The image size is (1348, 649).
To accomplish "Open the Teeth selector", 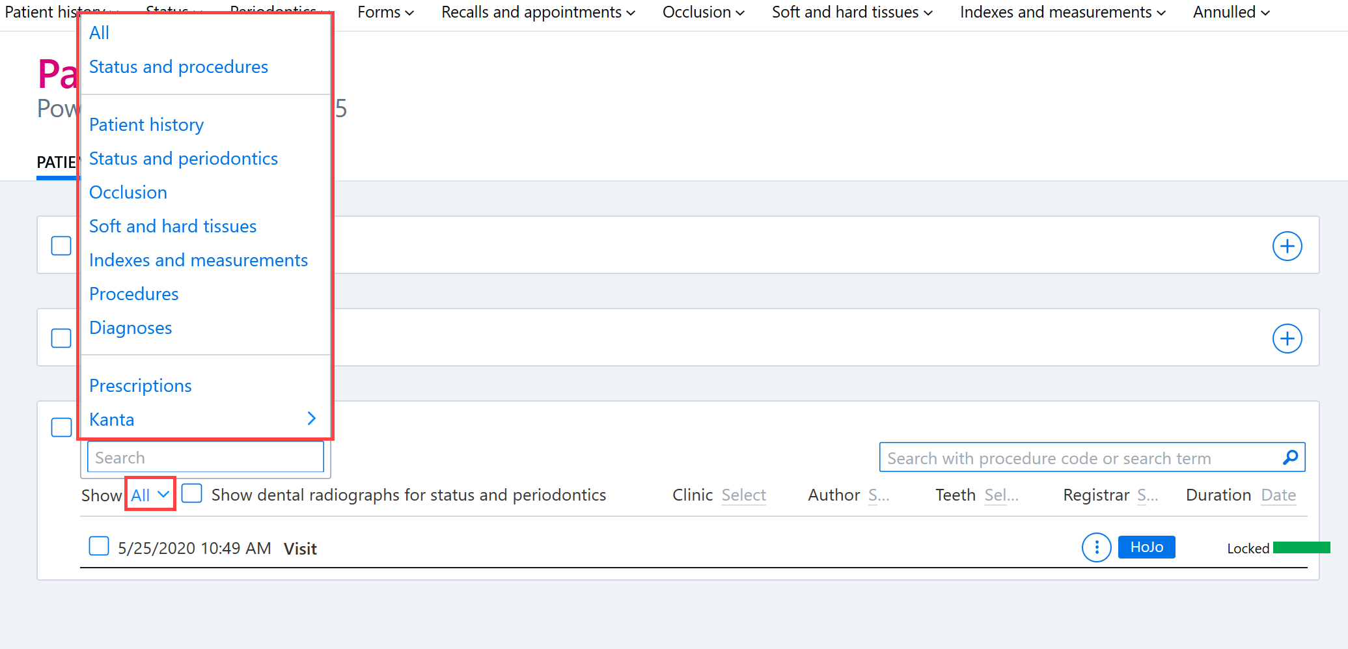I will pyautogui.click(x=1001, y=495).
